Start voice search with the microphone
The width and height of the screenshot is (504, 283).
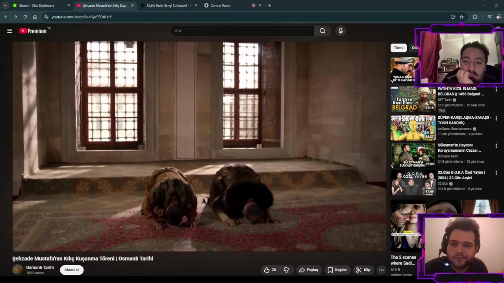click(x=341, y=31)
